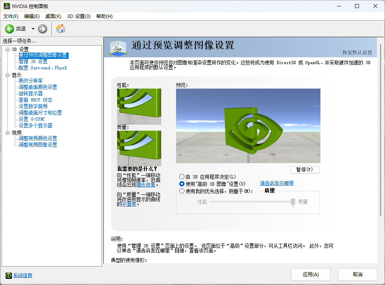Click the 性能/质量 slider handle
Viewport: 385px width, 285px height.
coord(292,202)
